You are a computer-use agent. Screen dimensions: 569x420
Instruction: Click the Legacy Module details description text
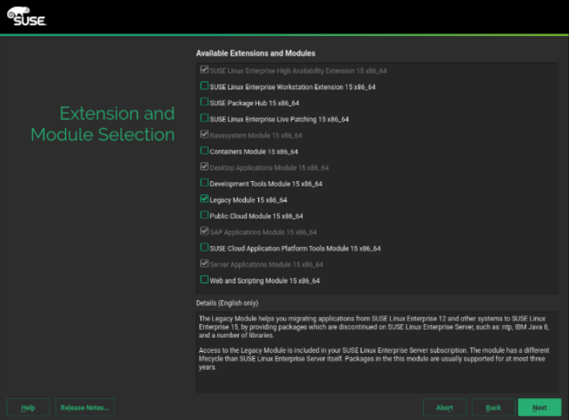374,342
